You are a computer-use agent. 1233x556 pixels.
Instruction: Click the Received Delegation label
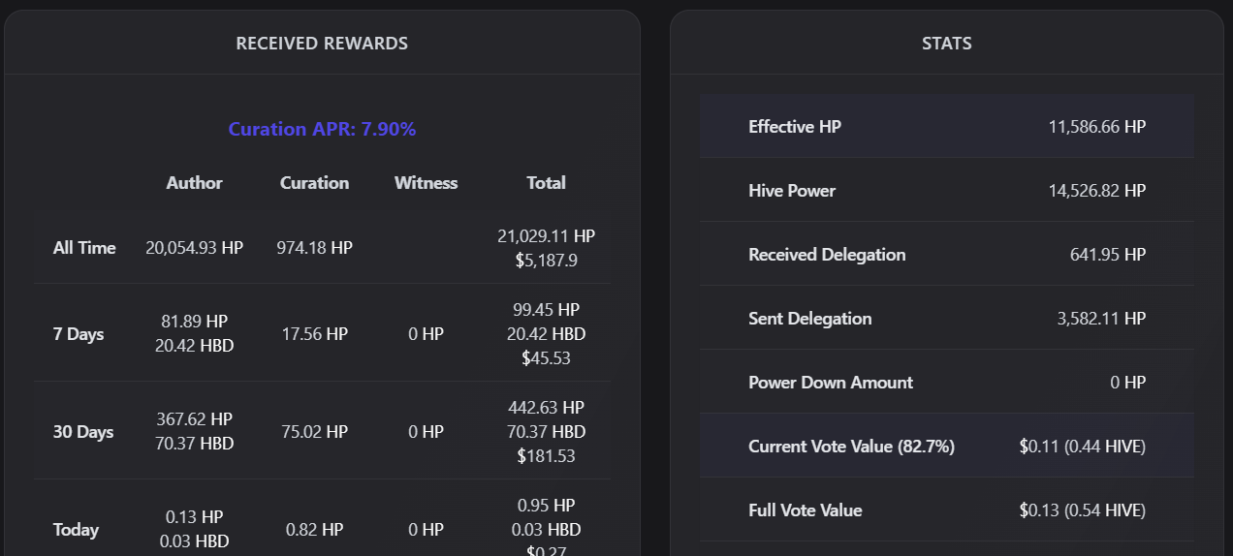point(827,255)
